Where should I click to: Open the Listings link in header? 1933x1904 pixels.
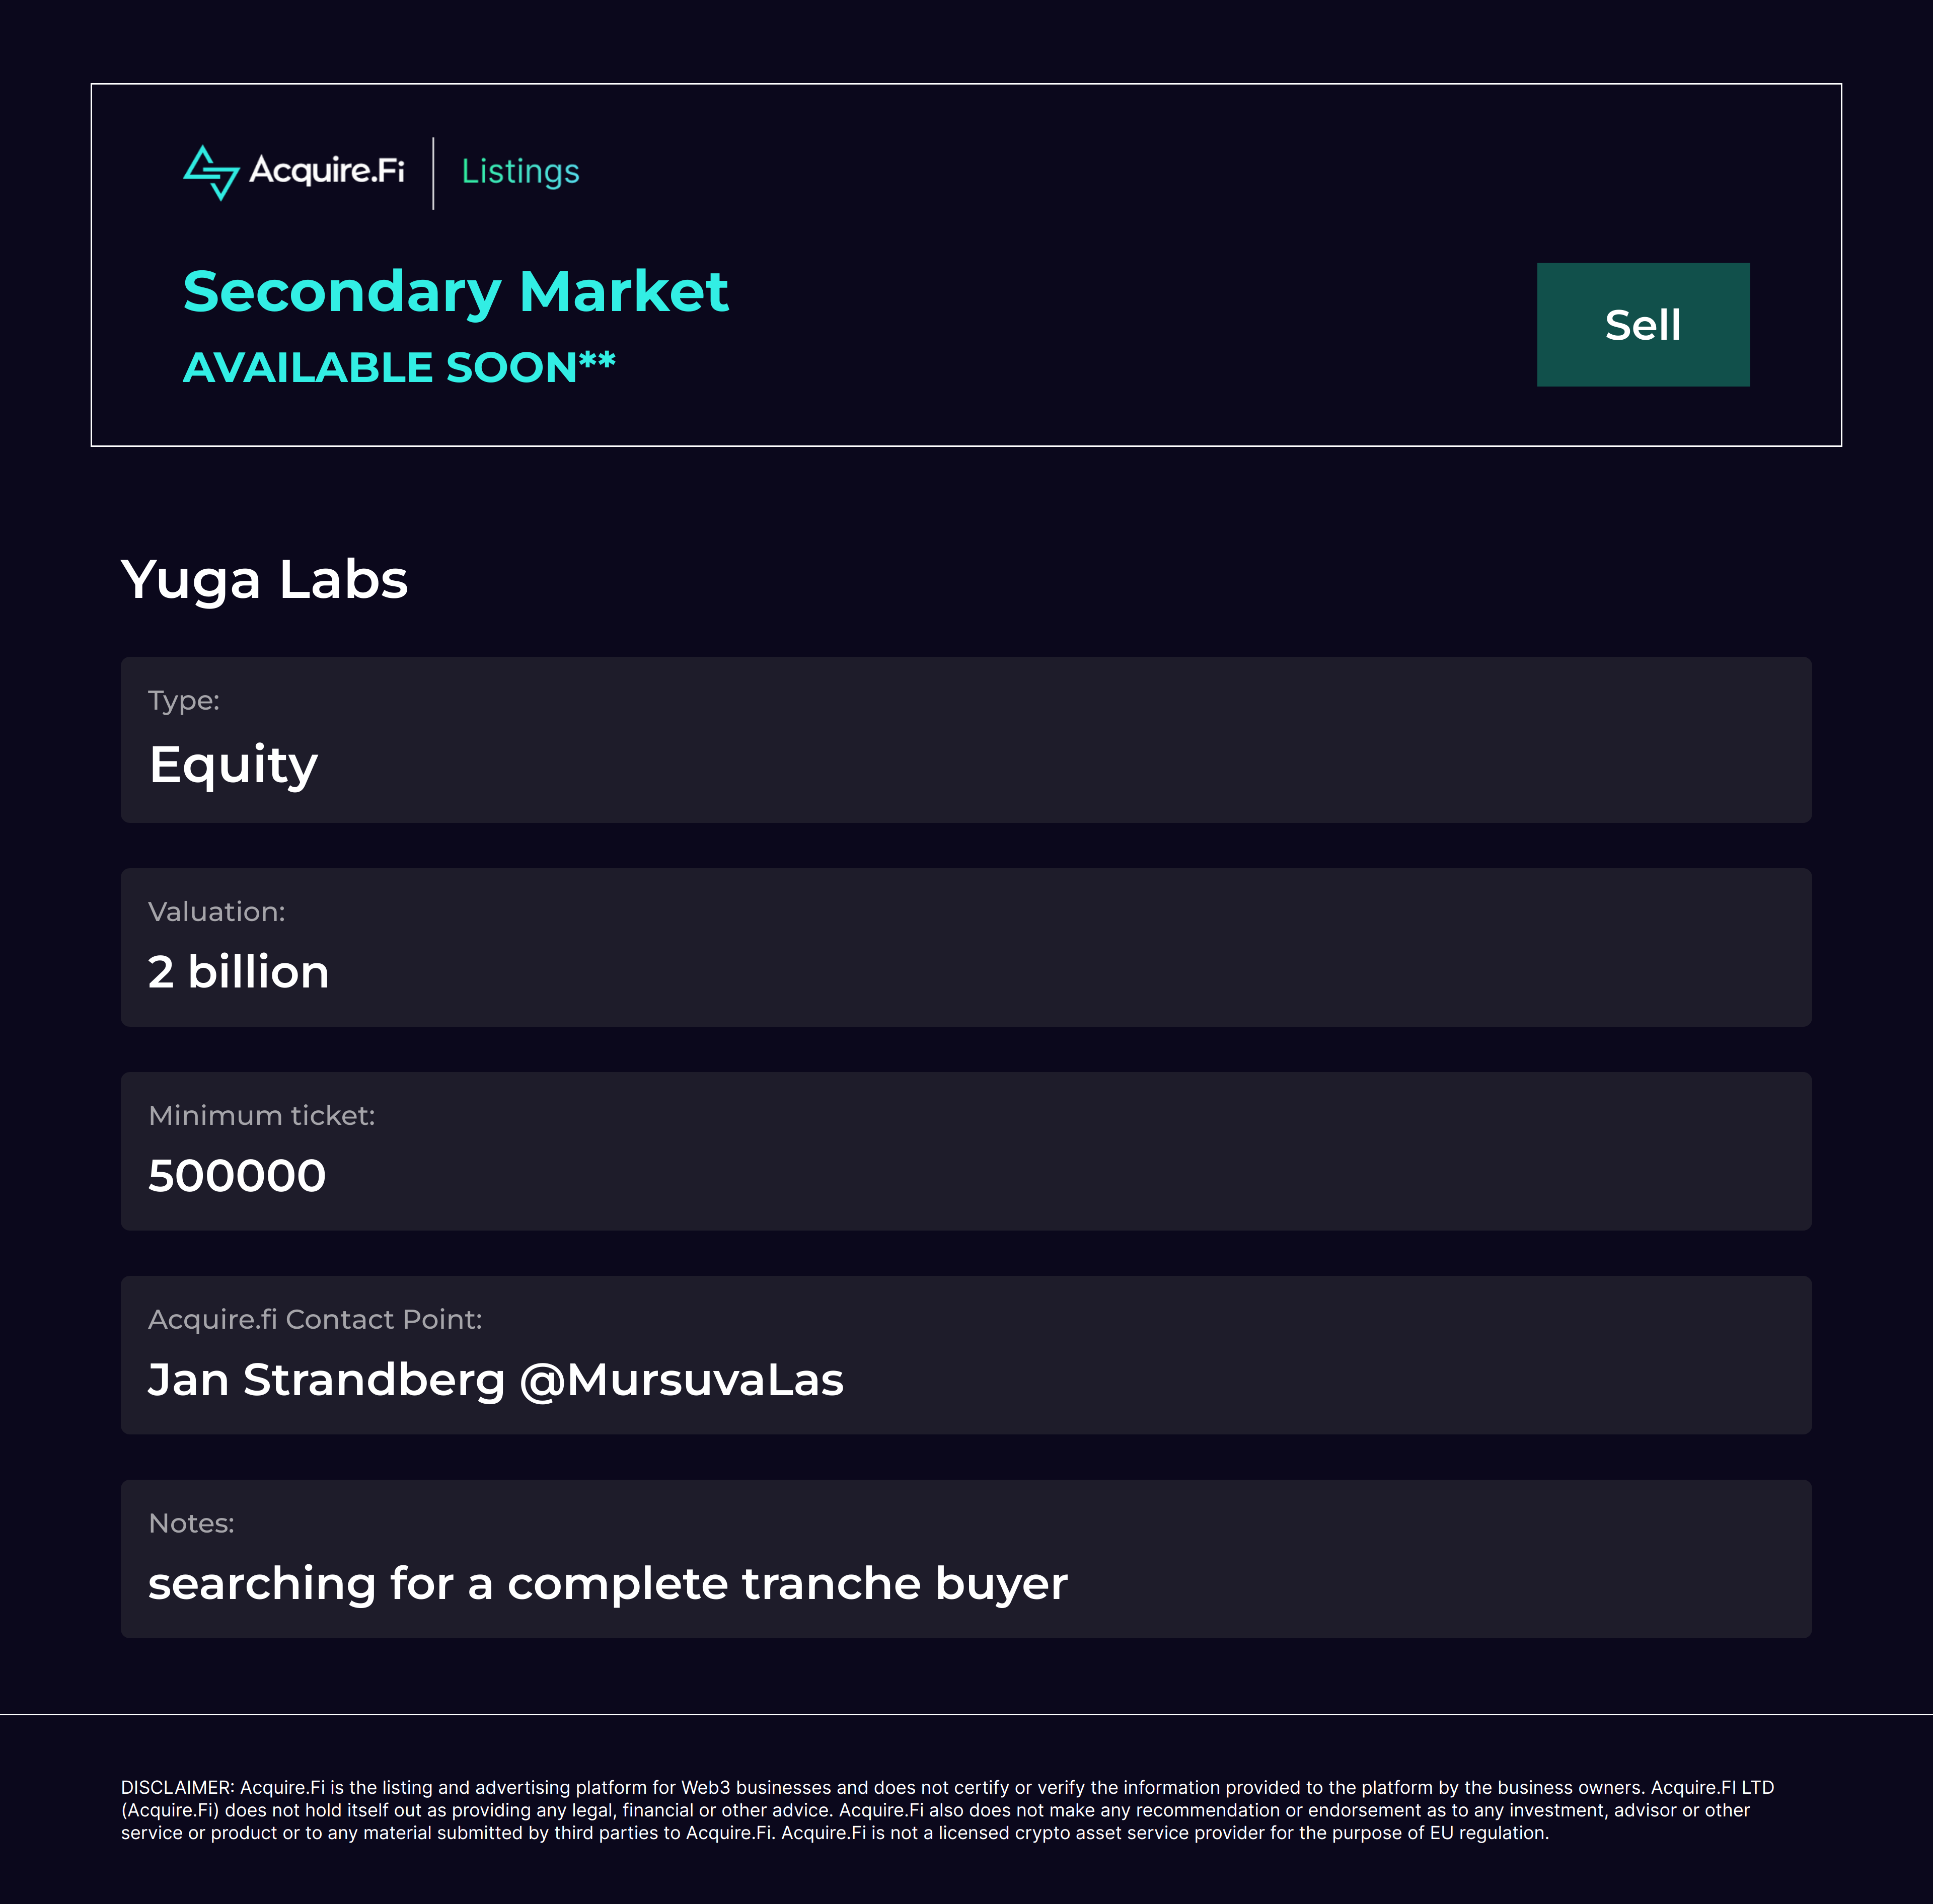(520, 172)
